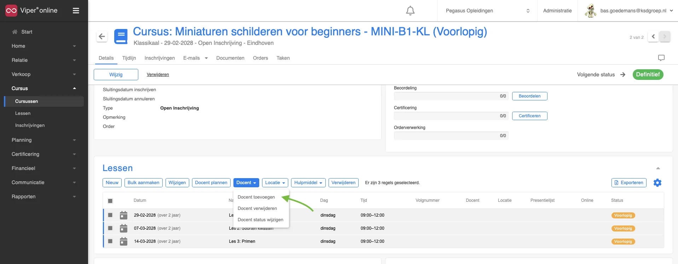Open notifications bell
Viewport: 678px width, 264px height.
tap(410, 11)
